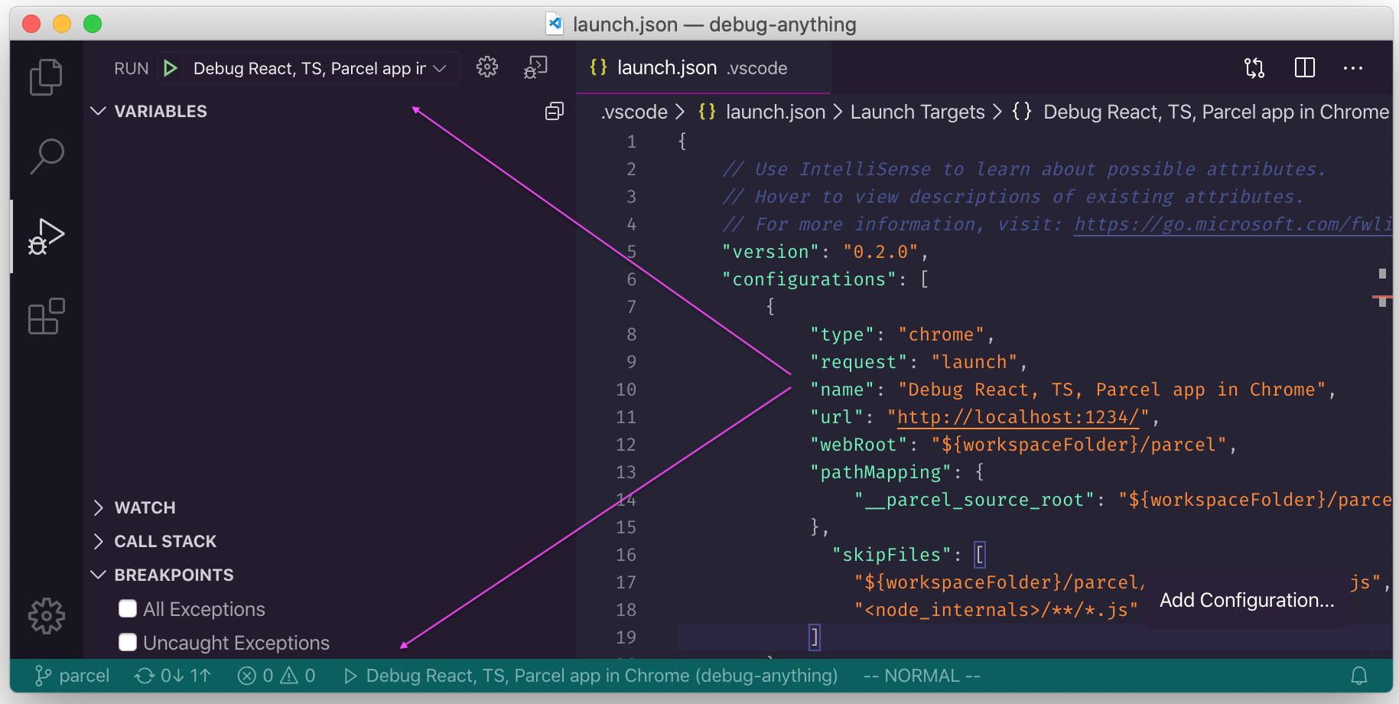Split the editor to the right
Screen dimensions: 1399x704
1304,68
